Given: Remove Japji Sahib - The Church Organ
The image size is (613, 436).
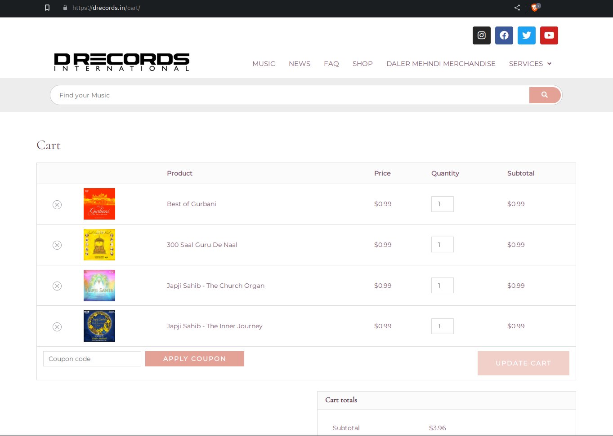Looking at the screenshot, I should click(57, 286).
